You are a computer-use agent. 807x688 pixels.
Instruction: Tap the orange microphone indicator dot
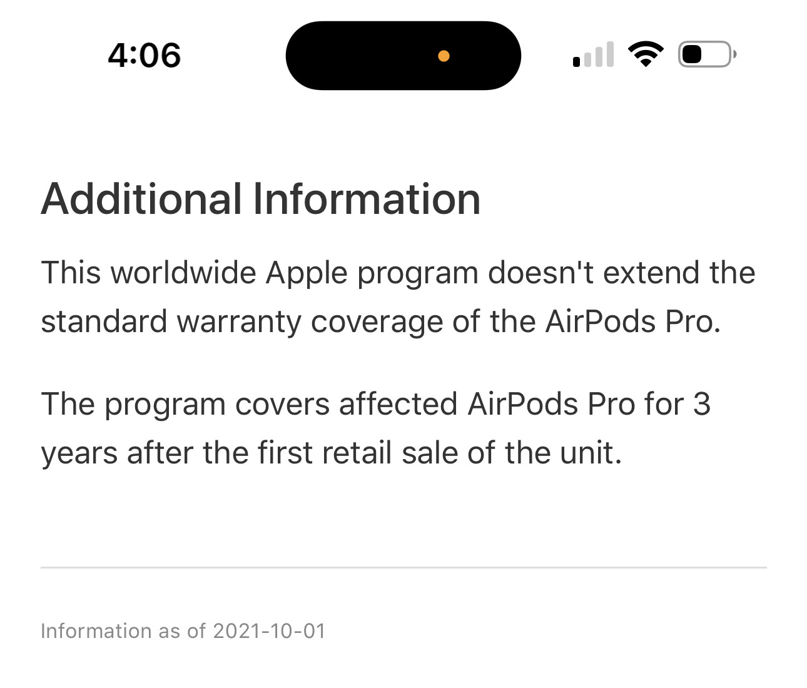(444, 56)
